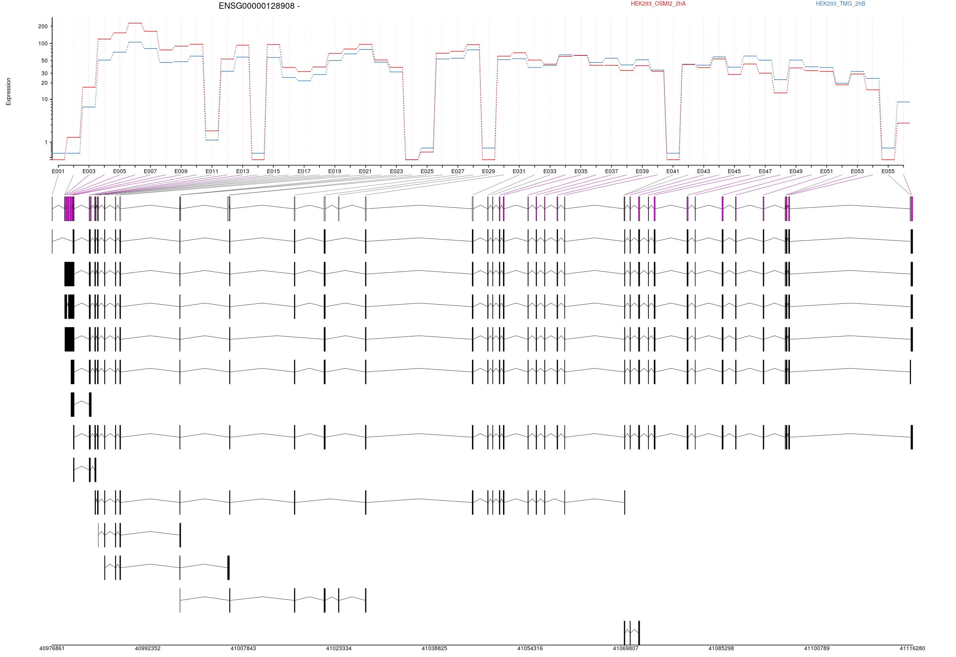The height and width of the screenshot is (657, 956).
Task: Click the exon label E045
Action: [734, 171]
